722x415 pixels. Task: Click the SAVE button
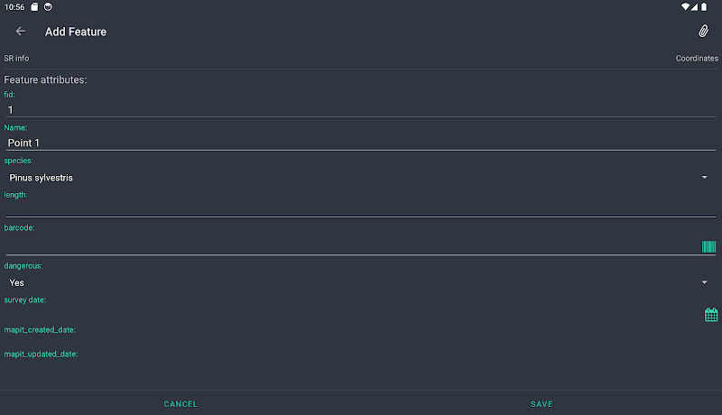(x=541, y=404)
